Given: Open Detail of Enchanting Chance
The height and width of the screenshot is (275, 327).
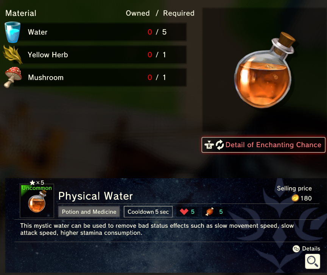Looking at the screenshot, I should coord(263,145).
